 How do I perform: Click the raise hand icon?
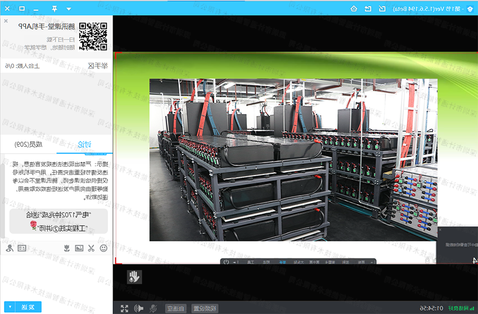134,276
